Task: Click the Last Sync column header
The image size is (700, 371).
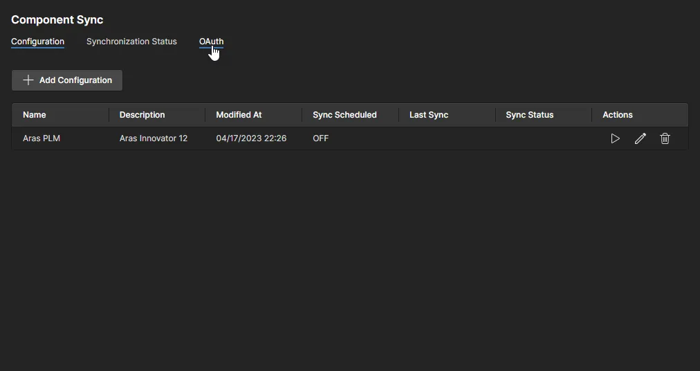Action: point(429,115)
